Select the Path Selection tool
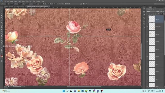The height and width of the screenshot is (93, 165). [x=2, y=45]
